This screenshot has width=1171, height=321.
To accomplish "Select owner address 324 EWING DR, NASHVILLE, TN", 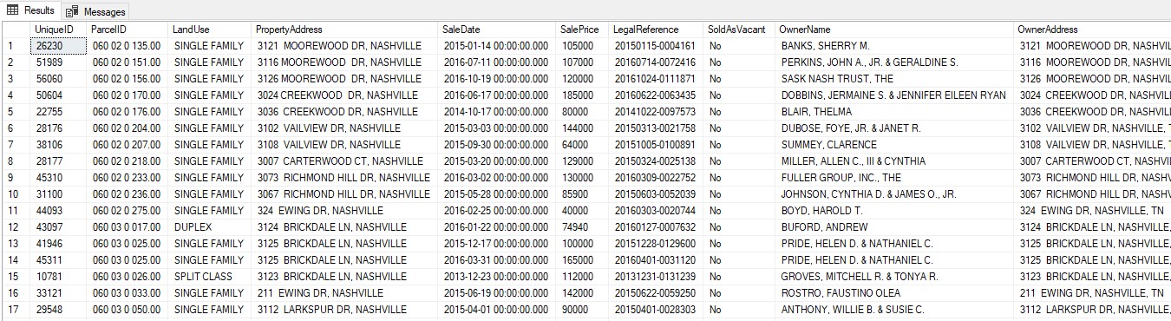I will [1093, 211].
